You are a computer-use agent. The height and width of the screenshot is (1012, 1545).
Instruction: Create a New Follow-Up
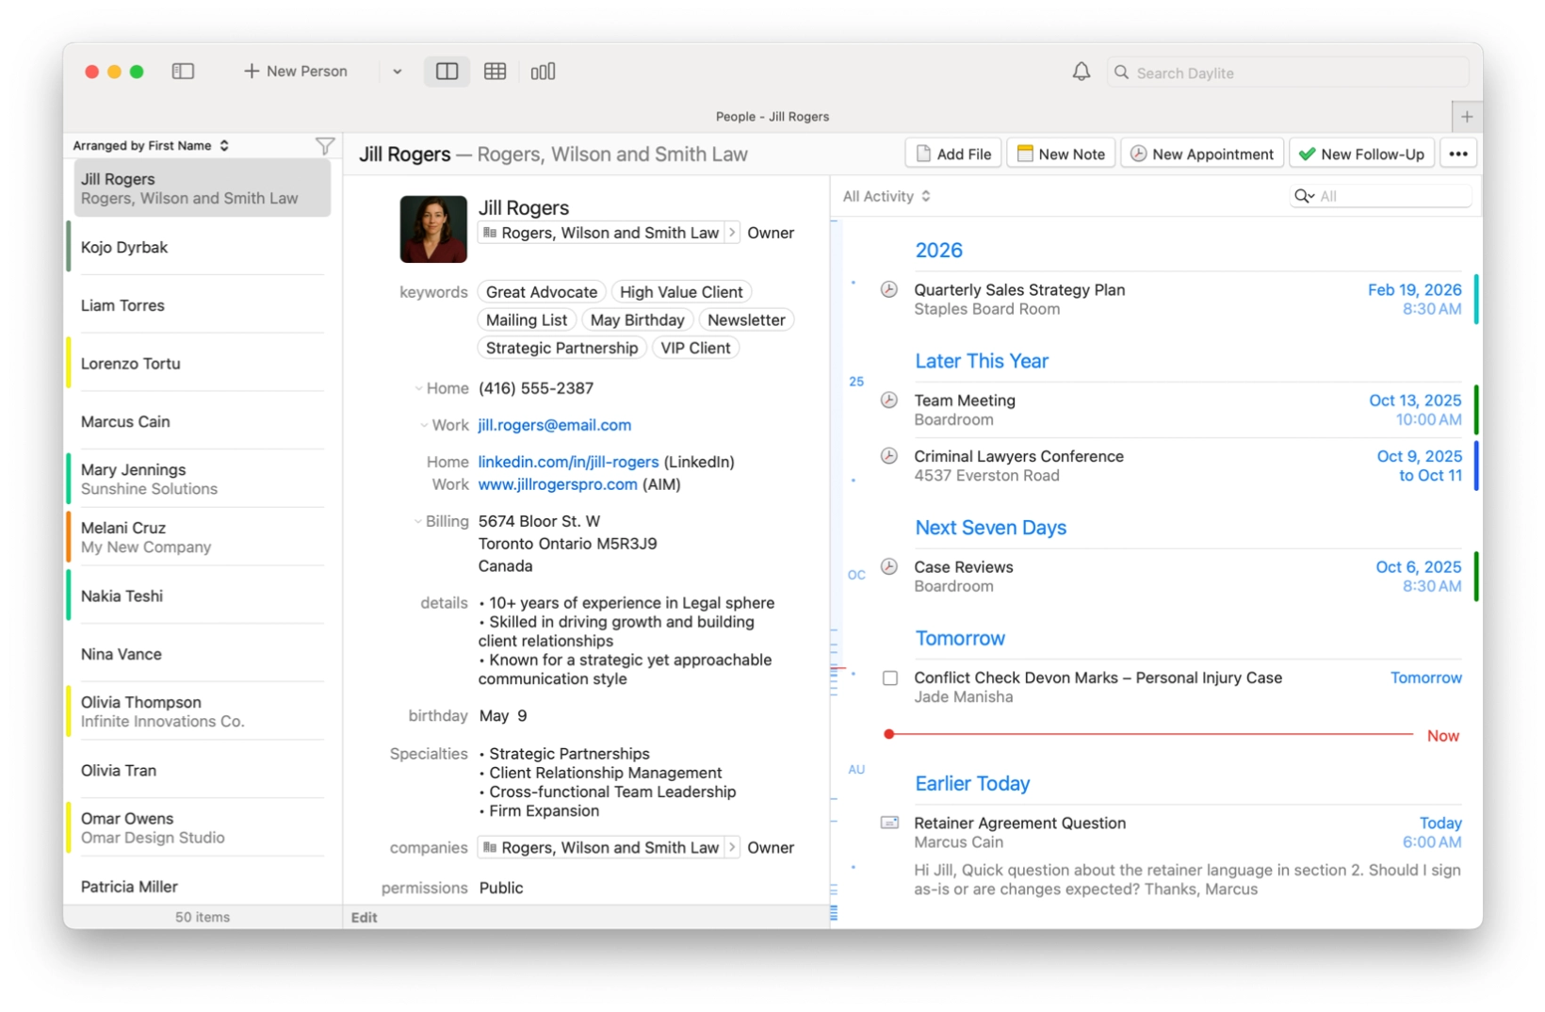coord(1361,154)
